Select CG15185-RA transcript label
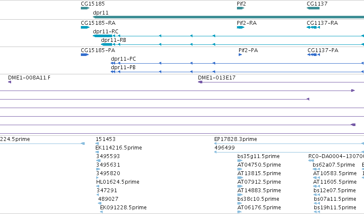 click(98, 23)
